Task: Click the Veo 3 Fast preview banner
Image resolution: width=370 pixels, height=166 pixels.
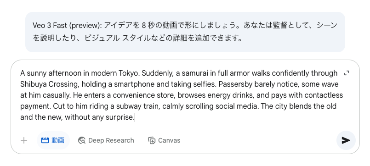Action: click(185, 32)
